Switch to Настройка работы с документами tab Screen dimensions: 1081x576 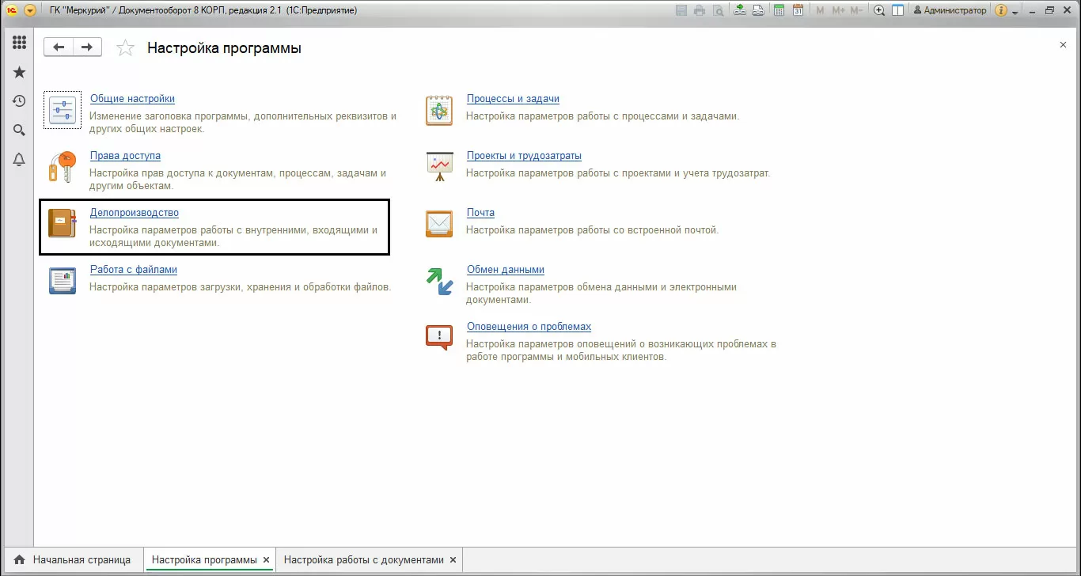364,559
